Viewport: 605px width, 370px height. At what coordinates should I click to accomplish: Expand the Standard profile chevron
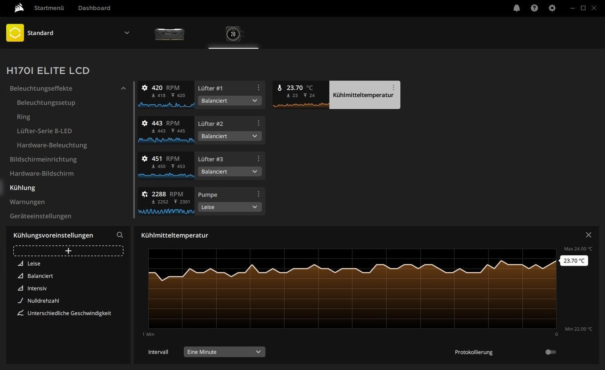[127, 33]
